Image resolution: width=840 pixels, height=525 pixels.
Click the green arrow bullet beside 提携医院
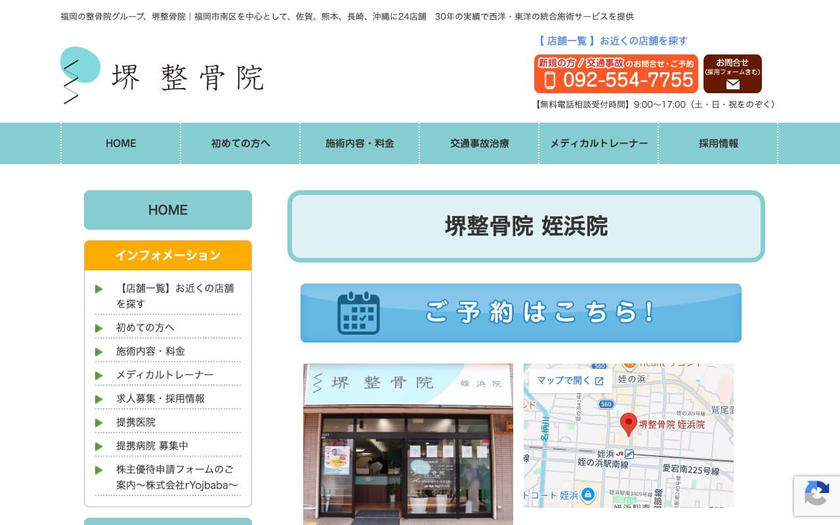click(x=99, y=423)
